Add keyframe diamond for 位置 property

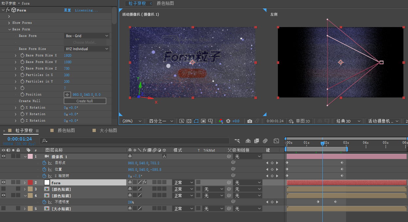pyautogui.click(x=272, y=170)
